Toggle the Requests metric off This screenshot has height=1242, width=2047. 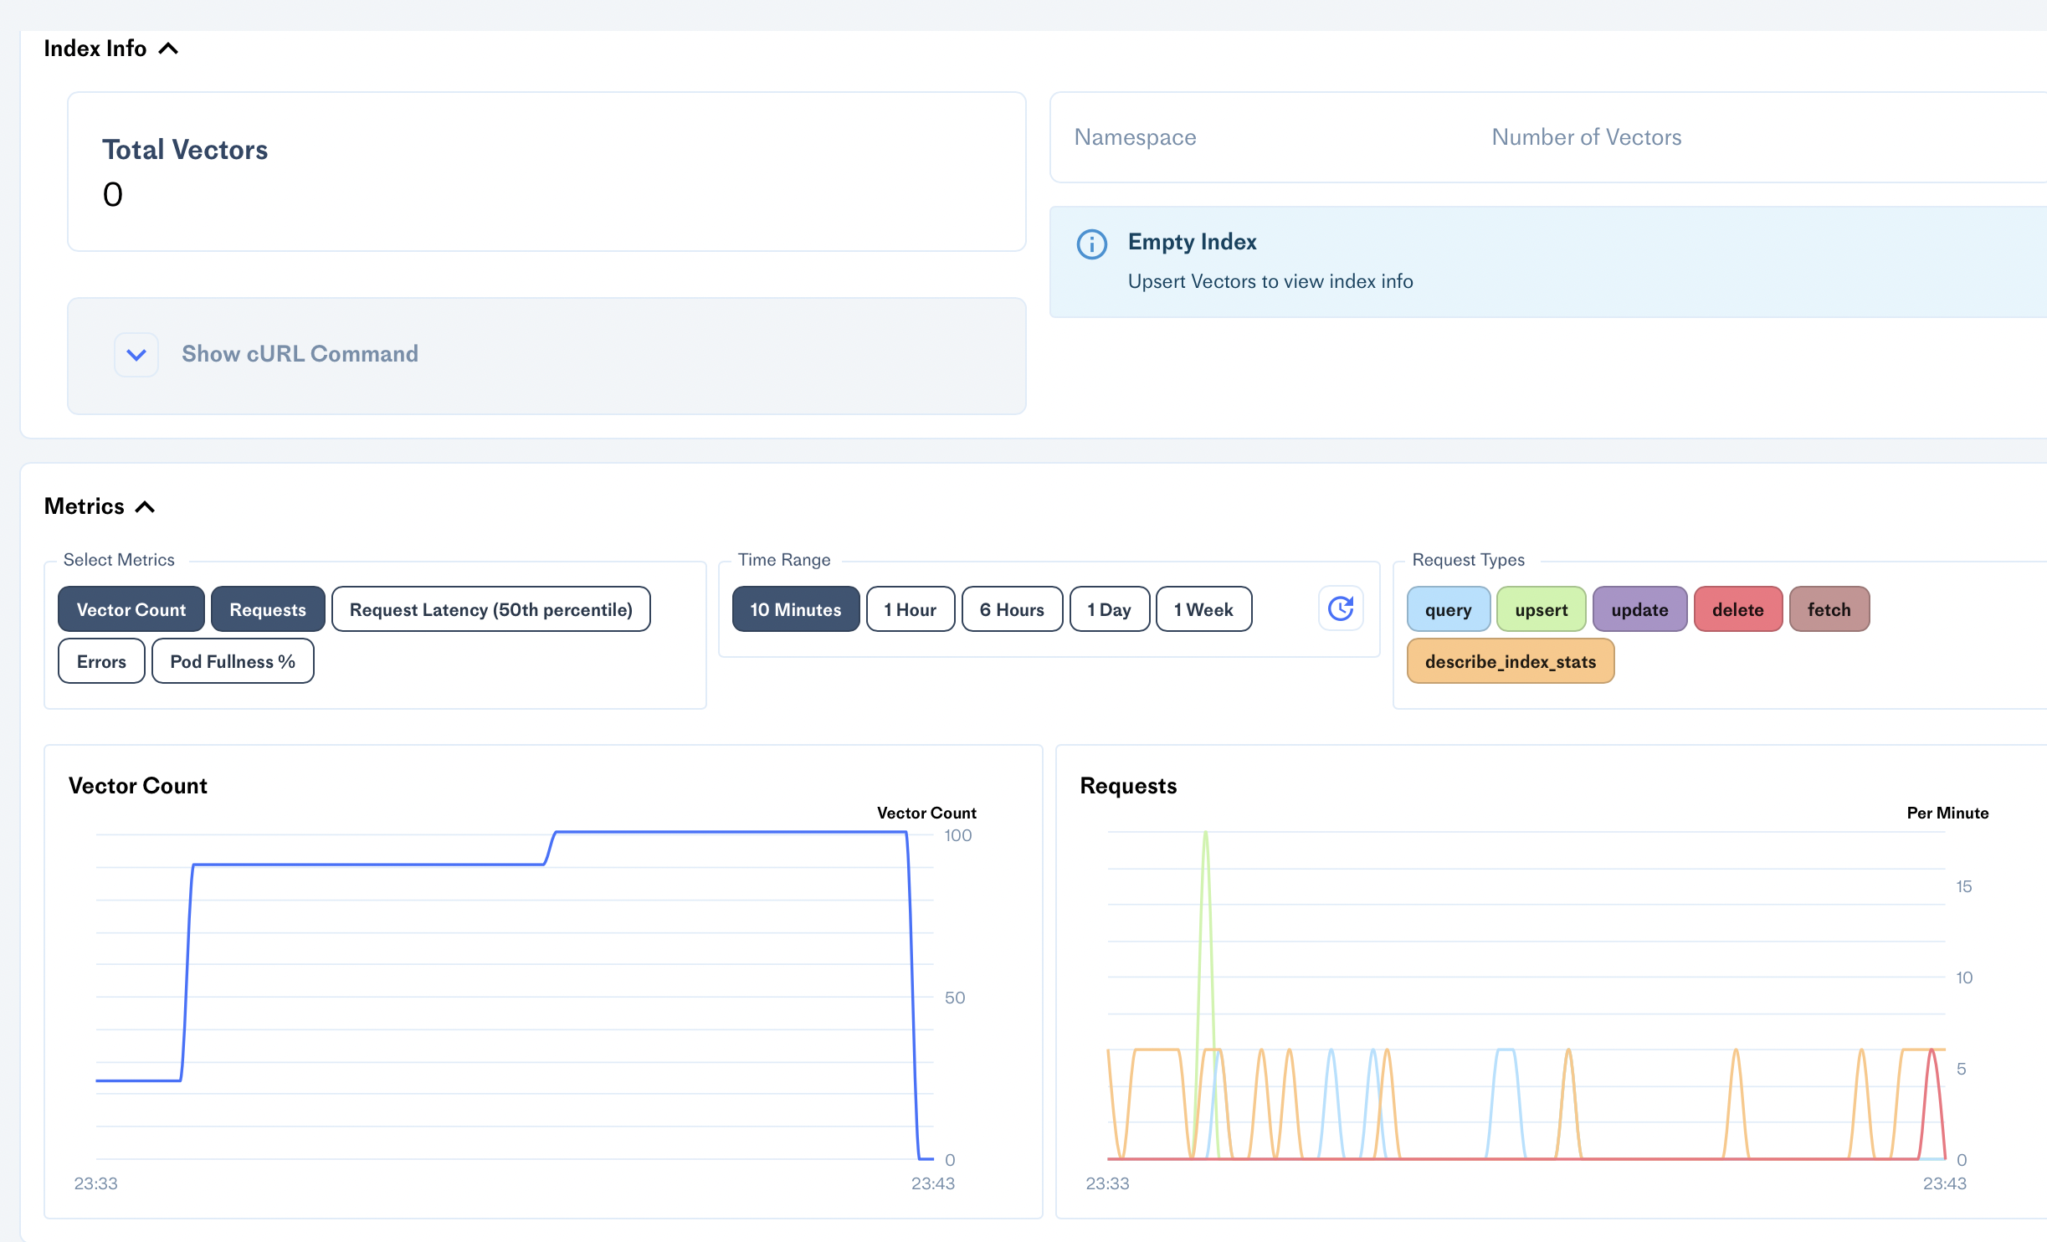pos(267,609)
